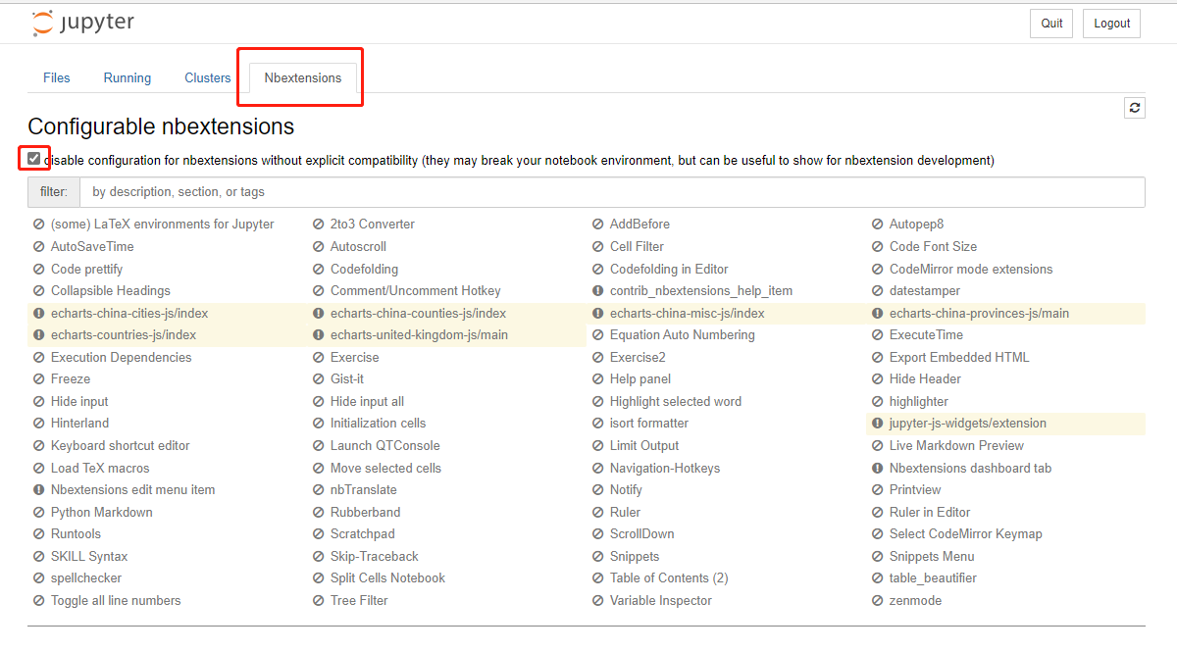
Task: Click the Configurable nbextensions heading
Action: [x=161, y=126]
